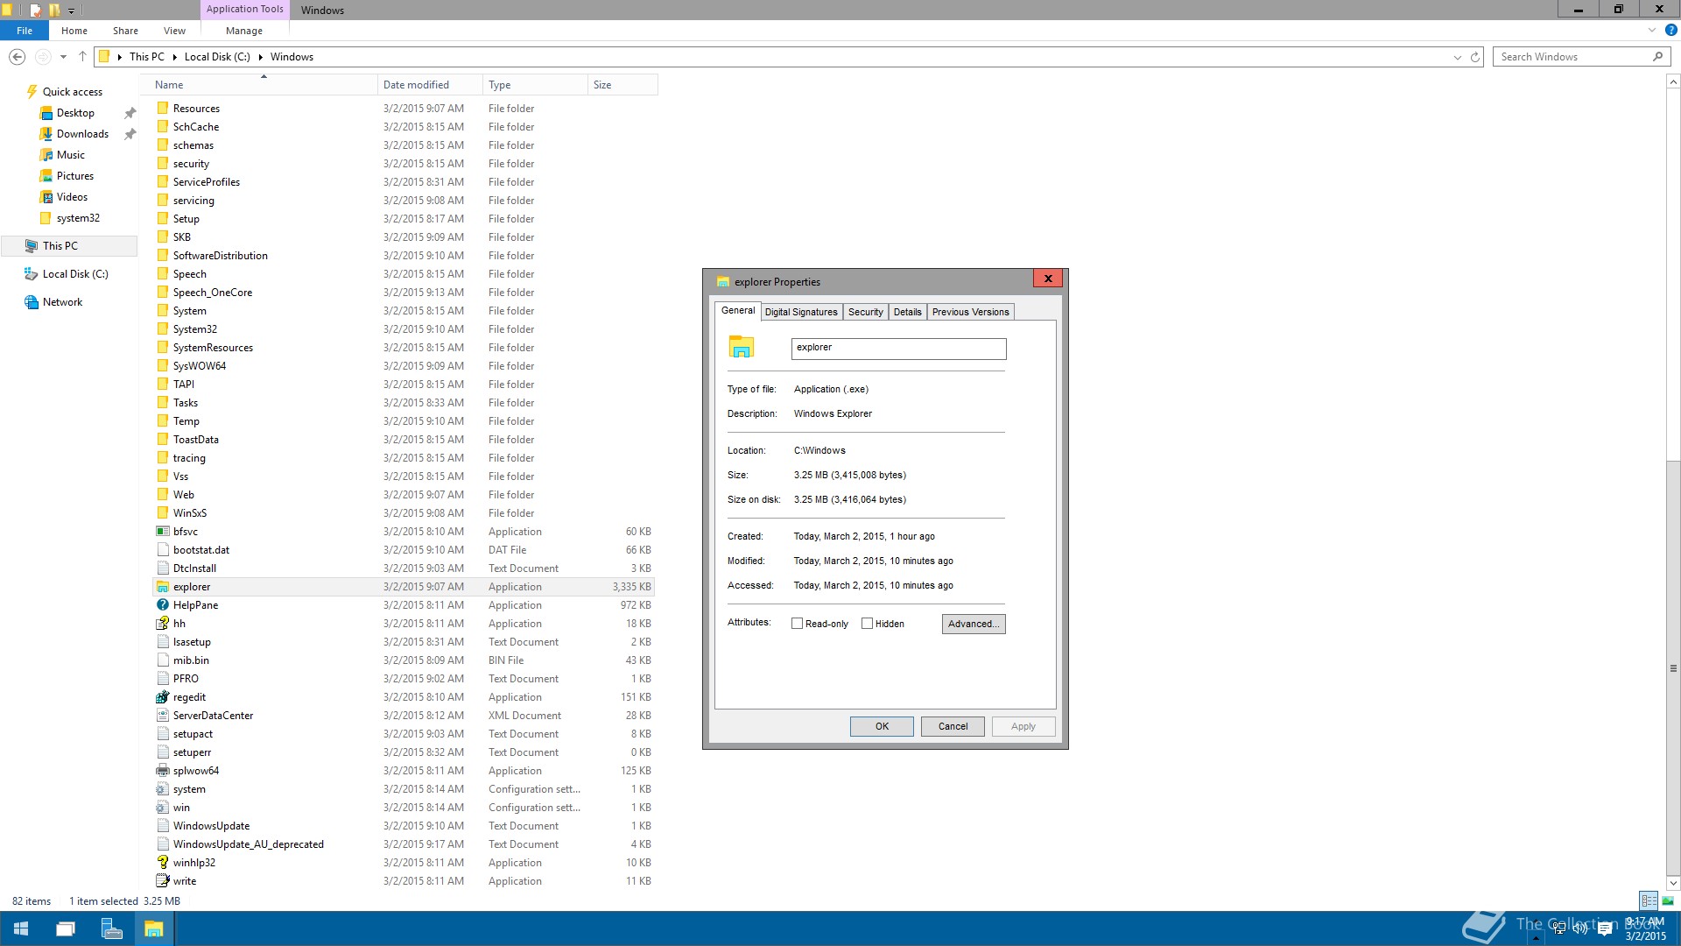Screen dimensions: 1681x946
Task: Expand the ribbon with chevron
Action: pos(1652,30)
